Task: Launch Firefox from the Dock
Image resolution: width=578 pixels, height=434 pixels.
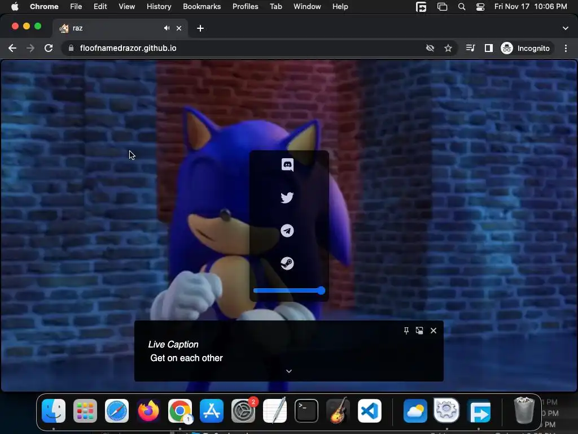Action: coord(148,411)
